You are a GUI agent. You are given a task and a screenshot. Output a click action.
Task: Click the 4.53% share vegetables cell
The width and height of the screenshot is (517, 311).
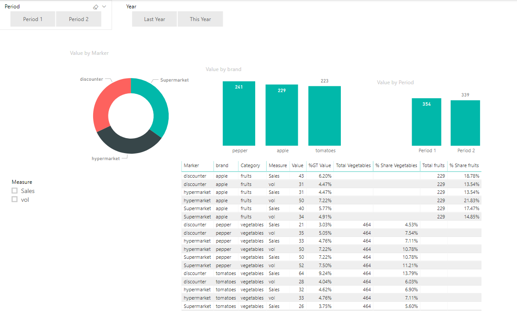[x=412, y=225]
